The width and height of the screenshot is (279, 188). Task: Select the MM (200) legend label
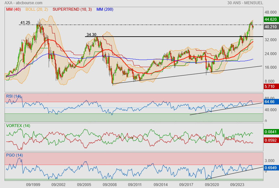[x=105, y=9]
